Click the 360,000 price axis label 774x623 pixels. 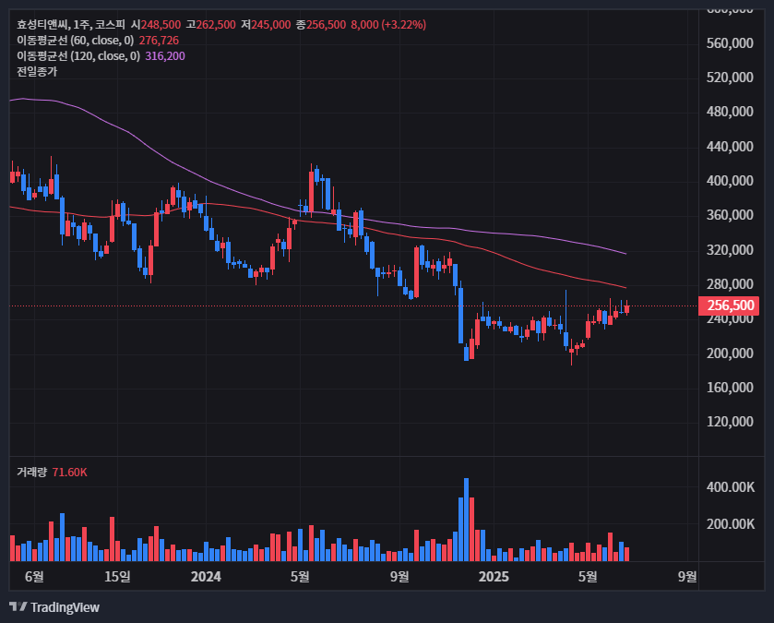[x=730, y=215]
